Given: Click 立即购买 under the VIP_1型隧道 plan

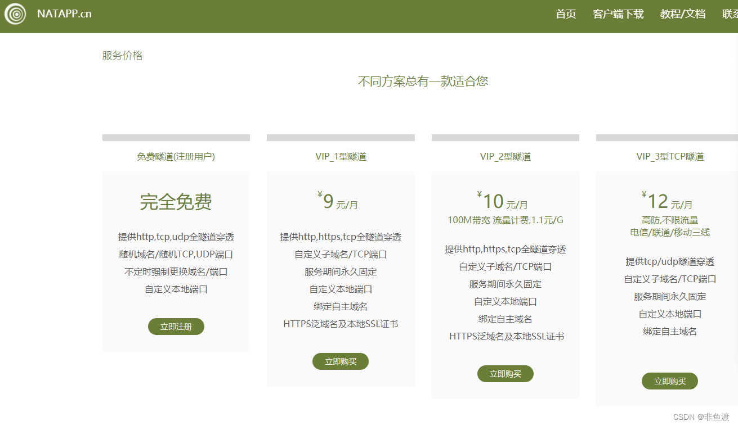Looking at the screenshot, I should (x=341, y=361).
